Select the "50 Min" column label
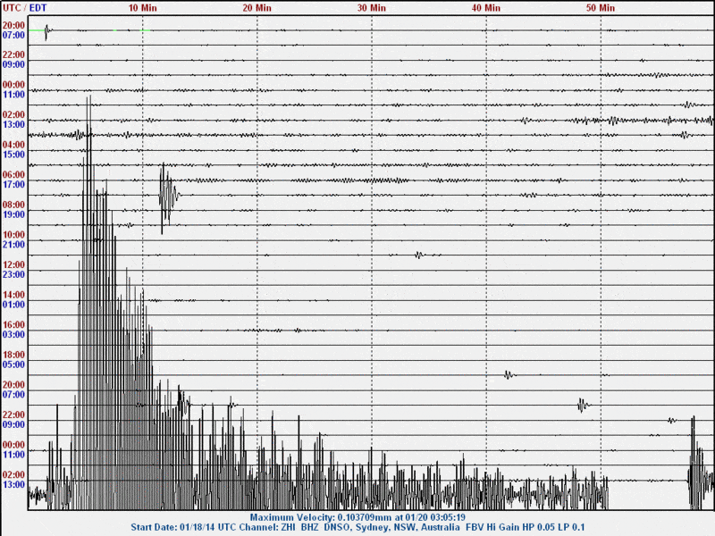The height and width of the screenshot is (536, 715). pos(600,8)
